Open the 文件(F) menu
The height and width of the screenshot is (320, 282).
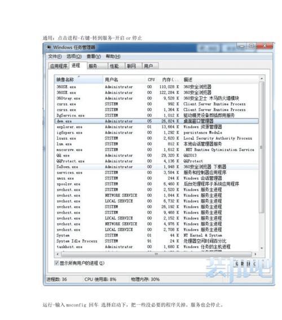point(55,57)
